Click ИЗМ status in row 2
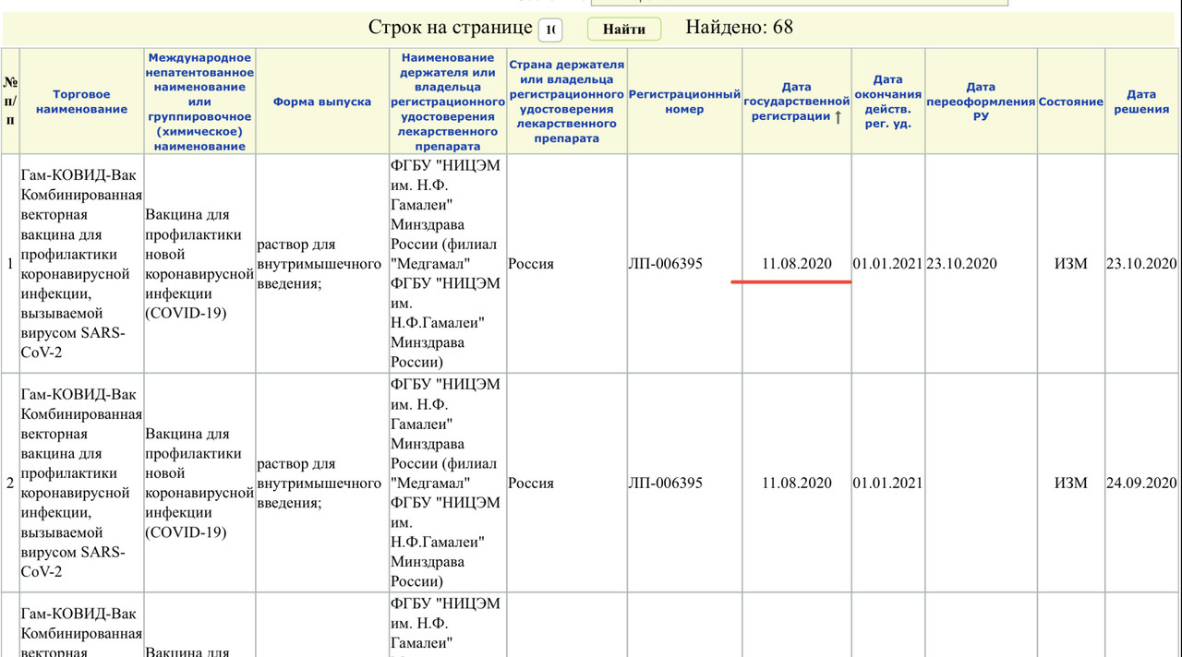The height and width of the screenshot is (657, 1182). pos(1070,483)
